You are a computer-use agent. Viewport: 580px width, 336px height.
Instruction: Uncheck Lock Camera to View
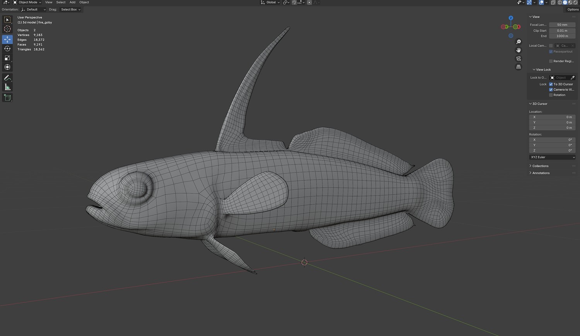(x=551, y=90)
